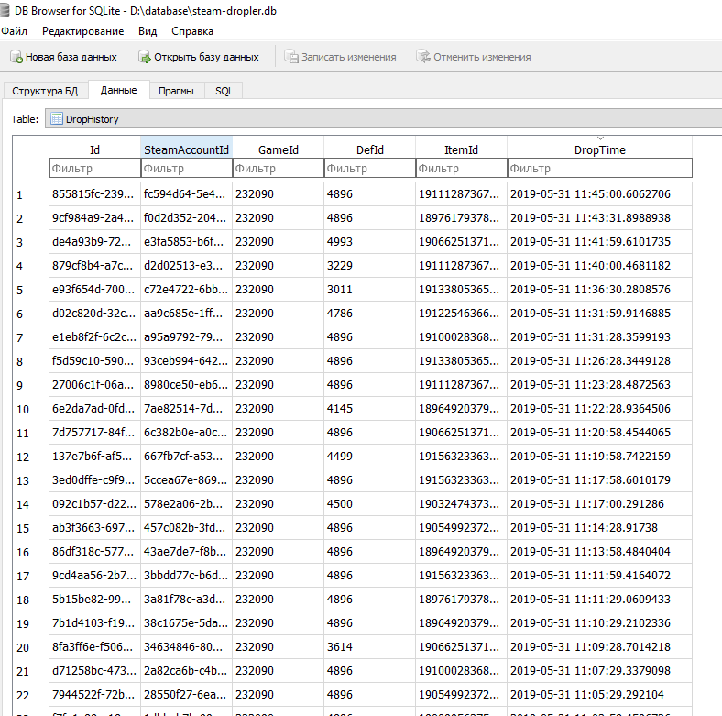
Task: Click the Write Changes icon
Action: pos(291,57)
